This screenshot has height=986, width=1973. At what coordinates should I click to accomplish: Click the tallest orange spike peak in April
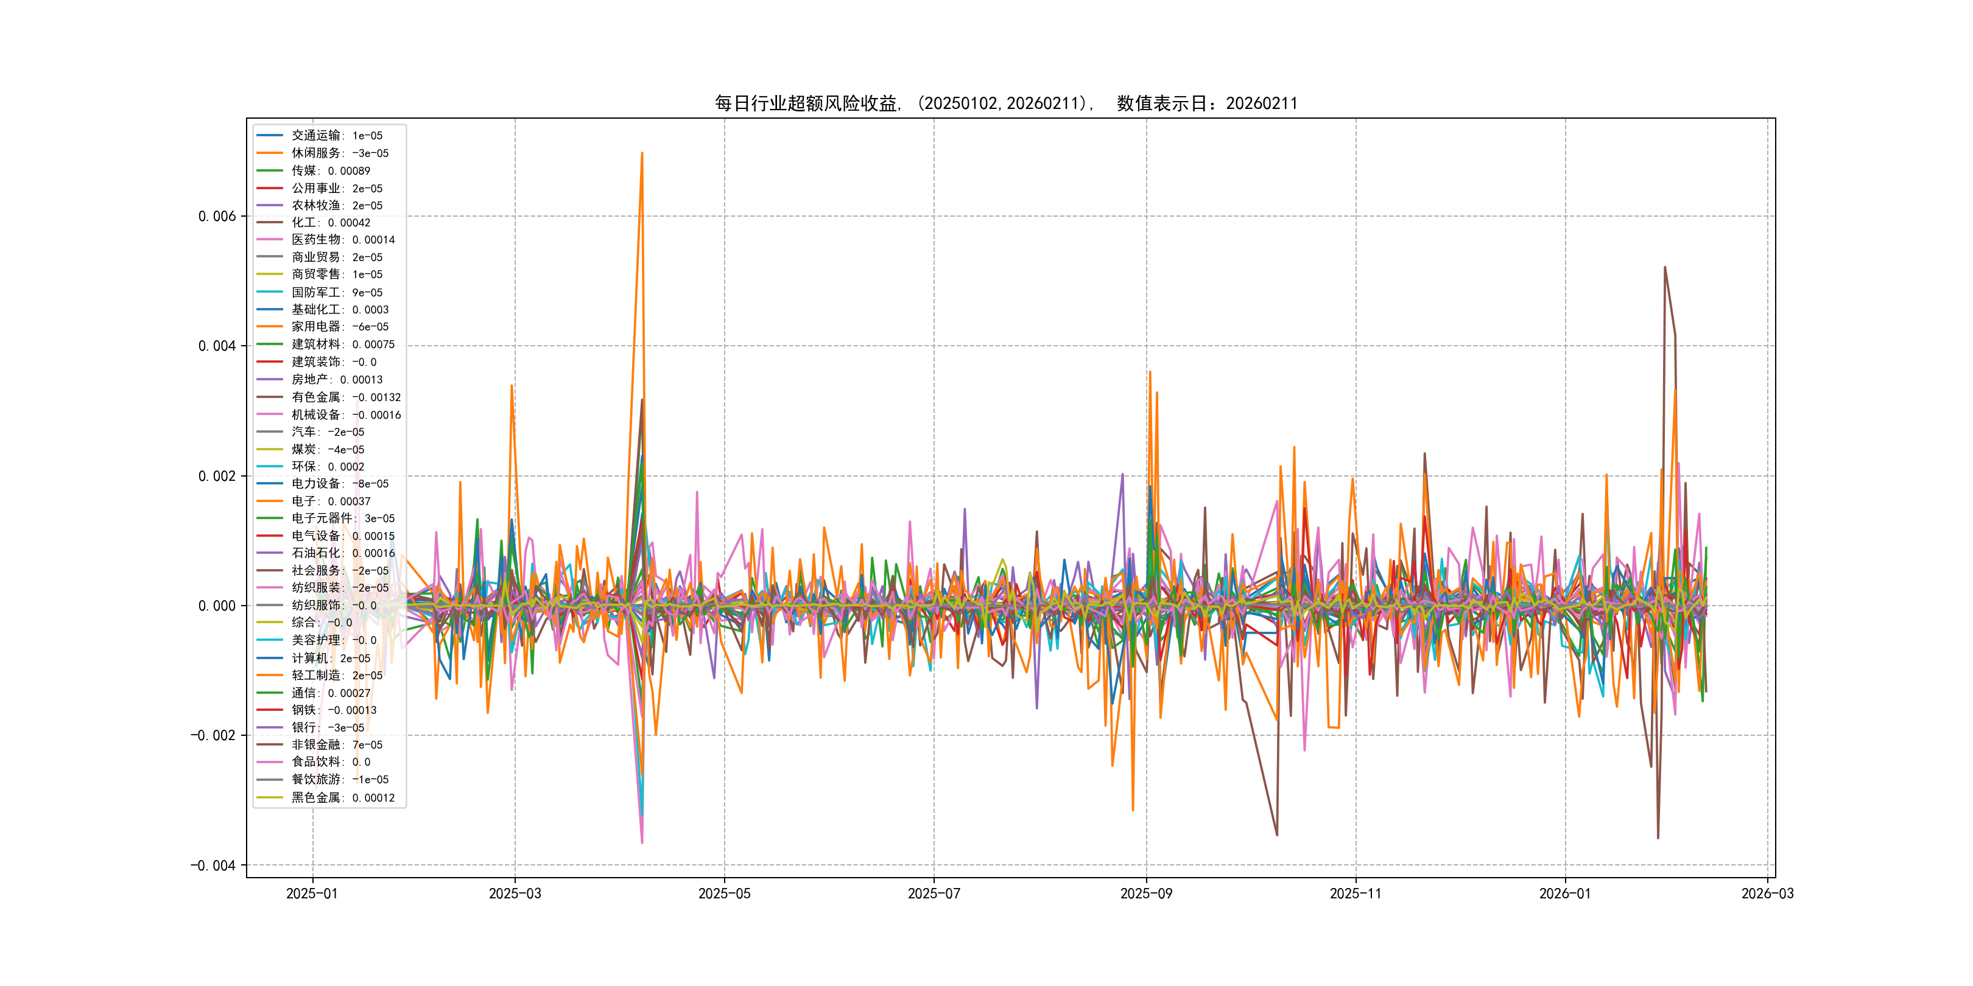point(642,153)
